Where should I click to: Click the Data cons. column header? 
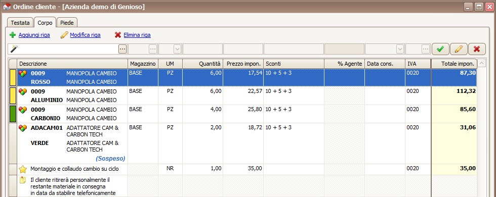(385, 64)
